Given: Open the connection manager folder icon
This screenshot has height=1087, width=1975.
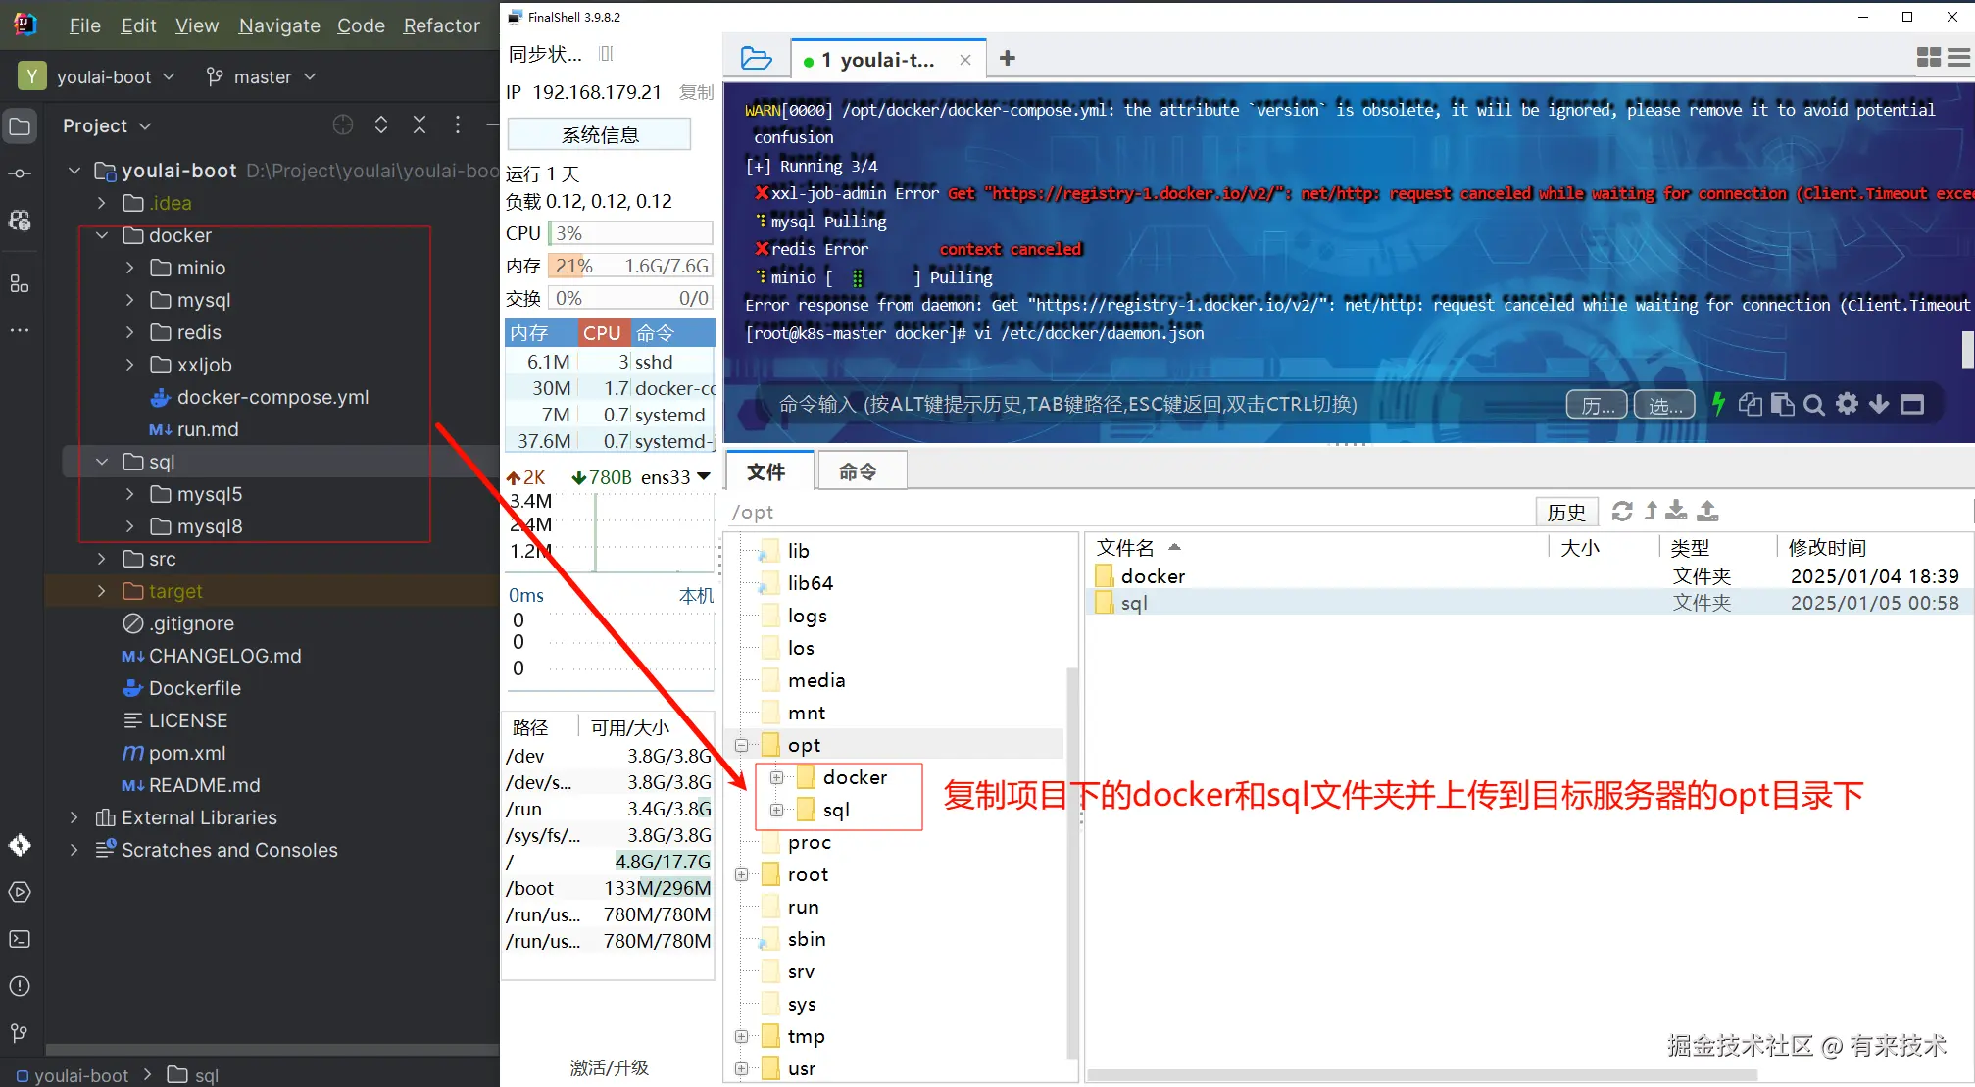Looking at the screenshot, I should tap(756, 59).
